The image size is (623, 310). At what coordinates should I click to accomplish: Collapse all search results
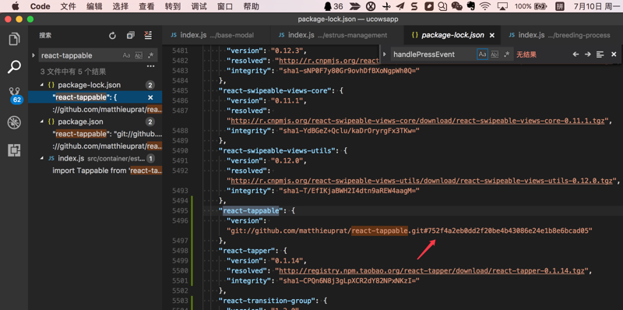coord(130,36)
